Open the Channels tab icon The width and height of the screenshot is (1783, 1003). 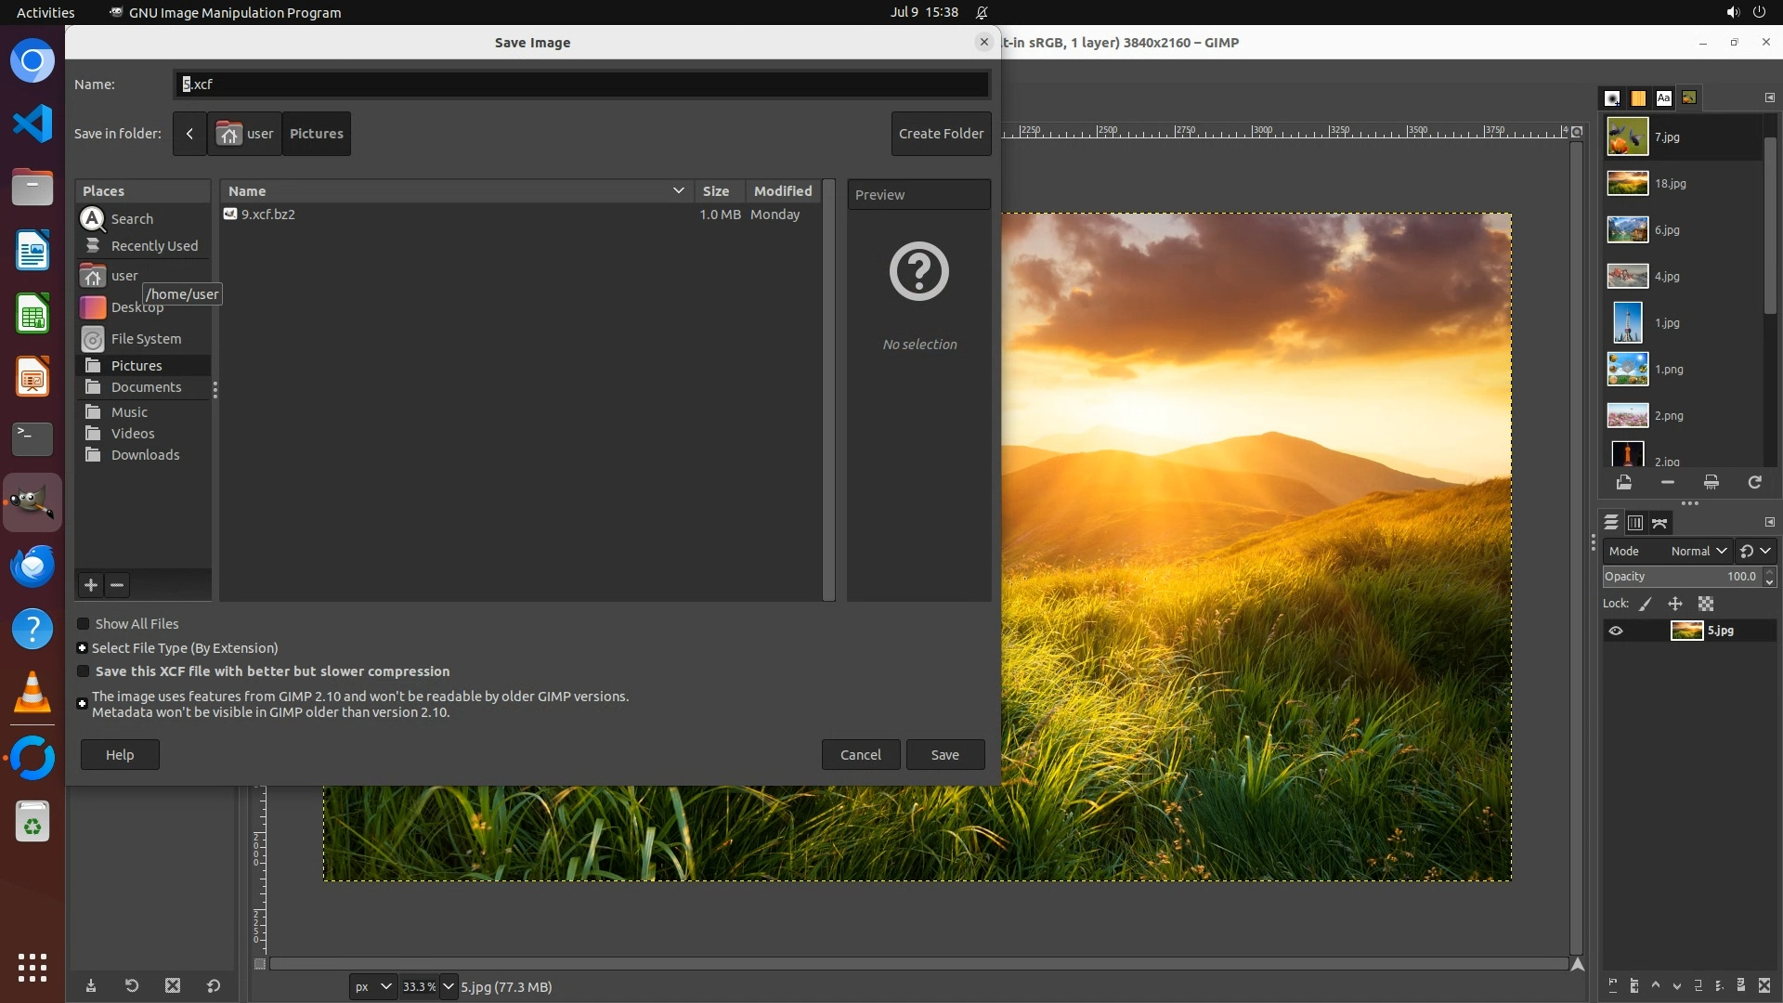click(x=1635, y=523)
